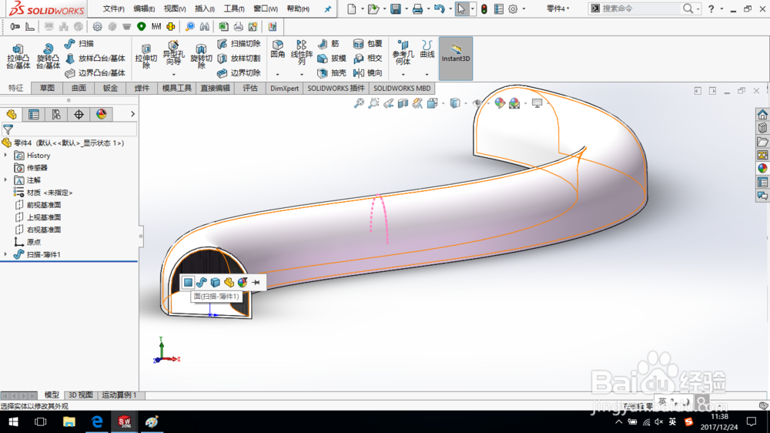Viewport: 770px width, 433px height.
Task: Open the dropdown arrow beside the New document icon
Action: (x=363, y=8)
